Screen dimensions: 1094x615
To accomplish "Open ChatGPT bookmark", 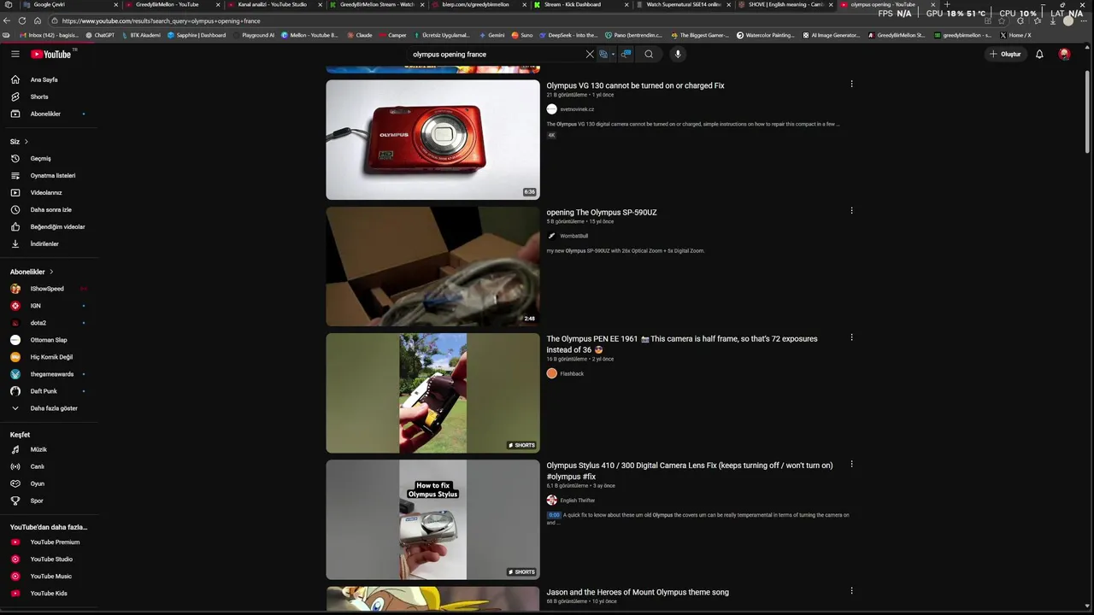I will click(100, 35).
